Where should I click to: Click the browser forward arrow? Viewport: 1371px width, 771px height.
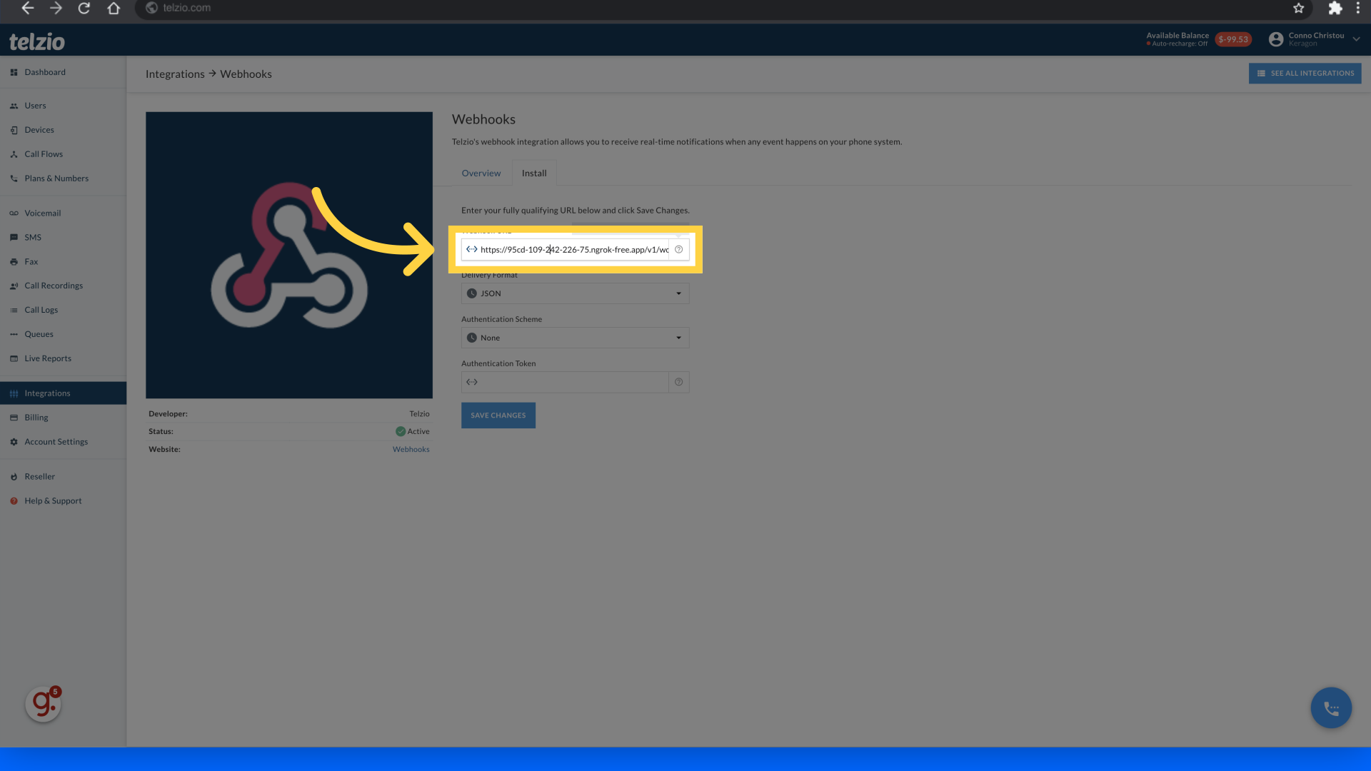point(56,8)
